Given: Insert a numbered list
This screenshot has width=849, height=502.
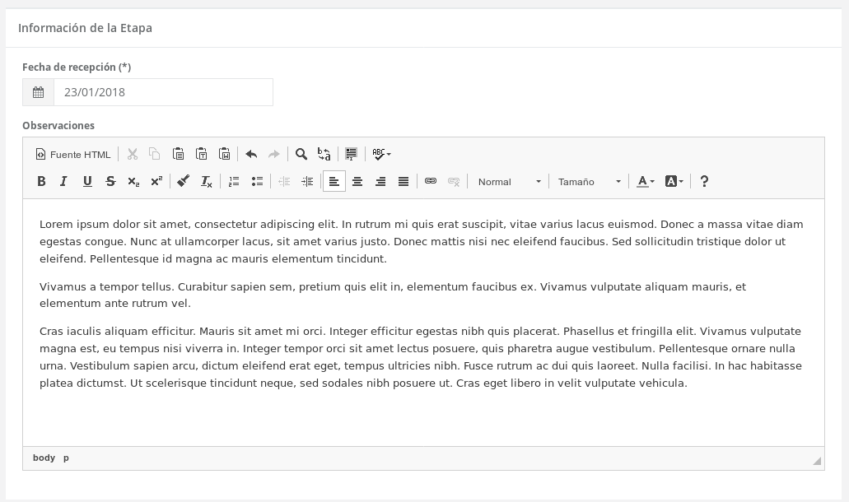Looking at the screenshot, I should (234, 182).
